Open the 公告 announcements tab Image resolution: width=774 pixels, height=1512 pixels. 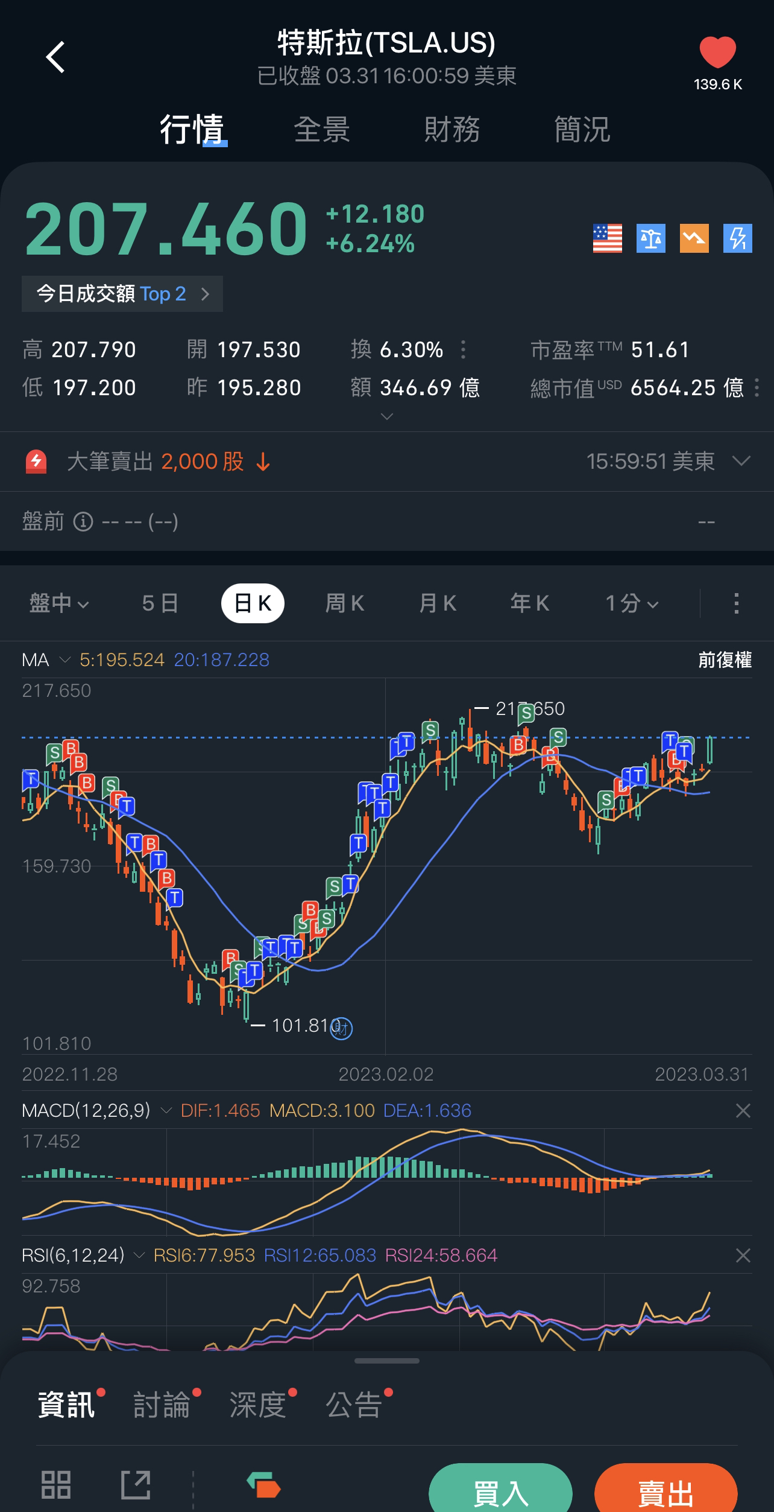tap(354, 1405)
